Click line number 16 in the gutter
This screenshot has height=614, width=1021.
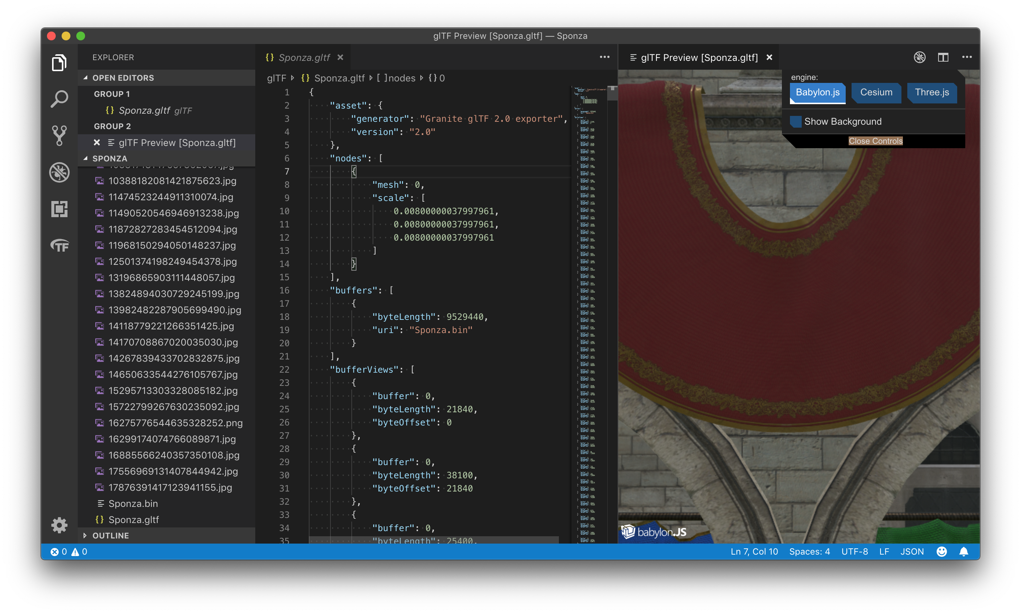tap(284, 290)
